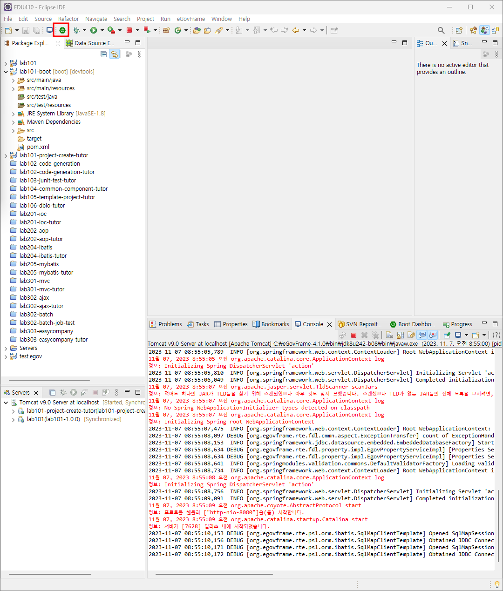Click the Save icon in main toolbar
The width and height of the screenshot is (503, 591).
click(x=26, y=30)
